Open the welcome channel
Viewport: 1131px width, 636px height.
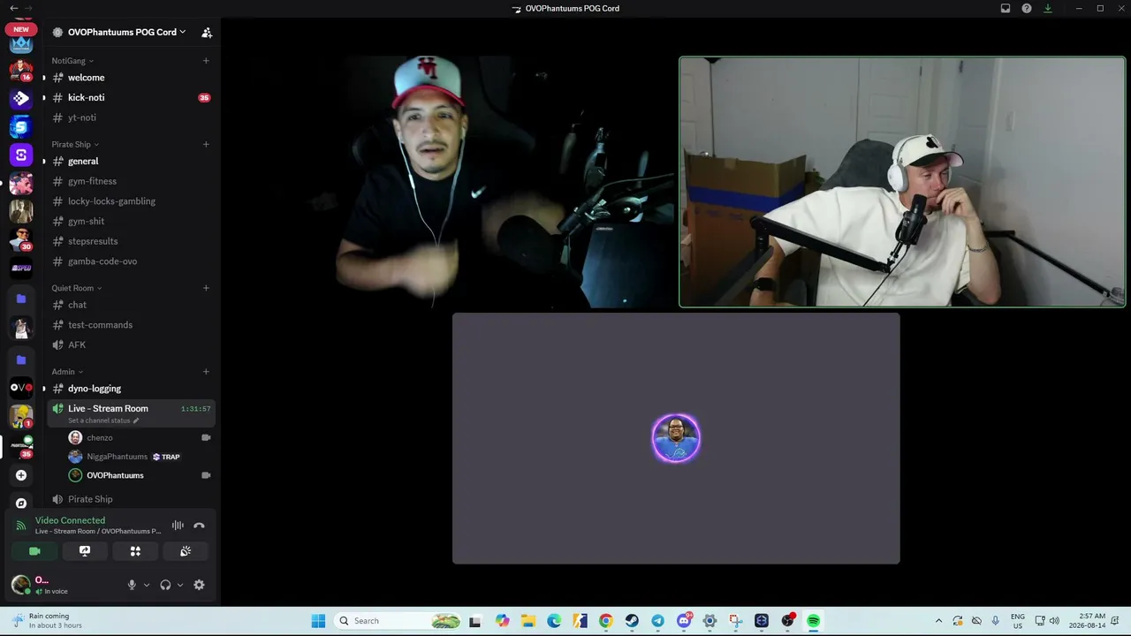pyautogui.click(x=131, y=78)
